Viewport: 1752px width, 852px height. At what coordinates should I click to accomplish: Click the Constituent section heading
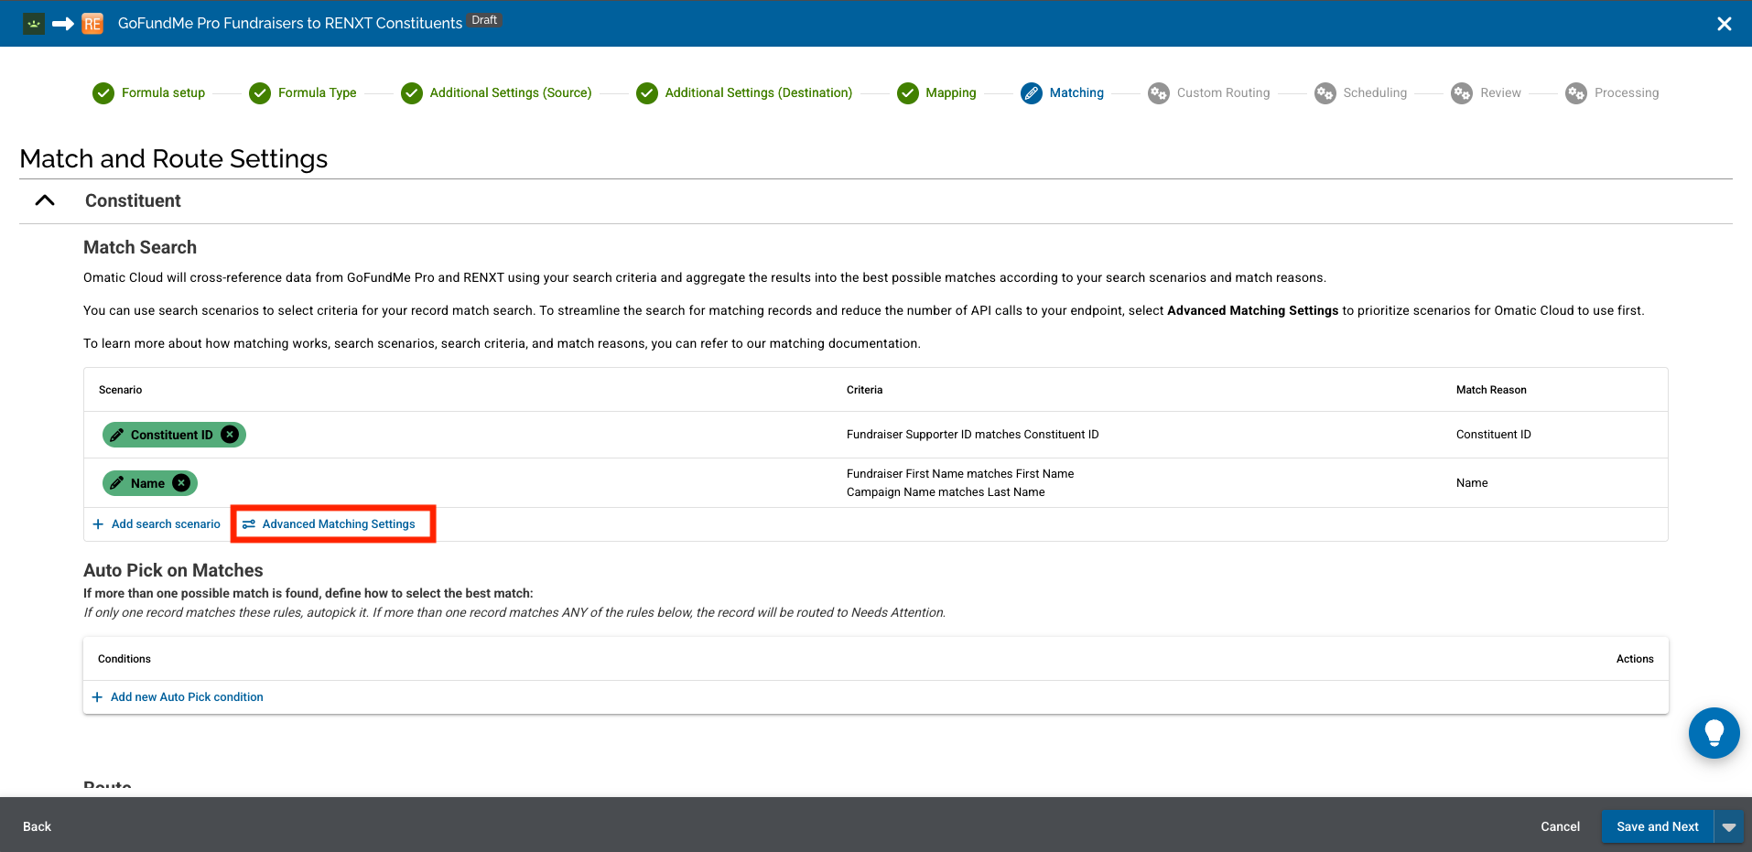(133, 200)
